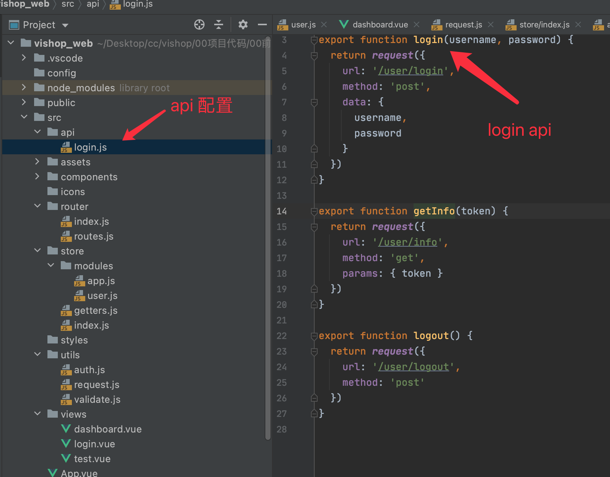610x477 pixels.
Task: Click the '/user/info' URL string
Action: 408,242
